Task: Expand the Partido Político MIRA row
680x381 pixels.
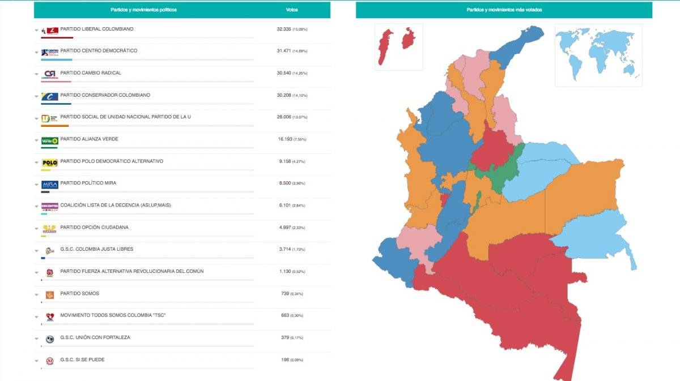Action: coord(37,185)
